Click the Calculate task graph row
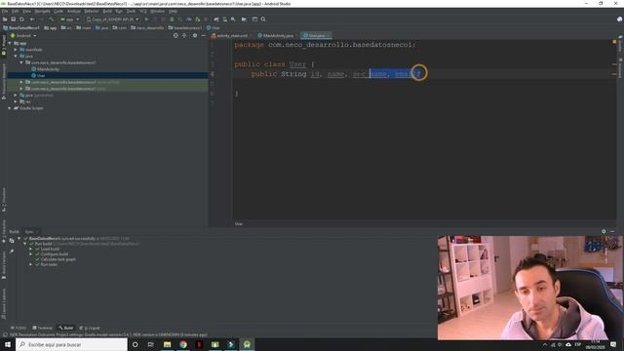The image size is (624, 351). (x=56, y=259)
